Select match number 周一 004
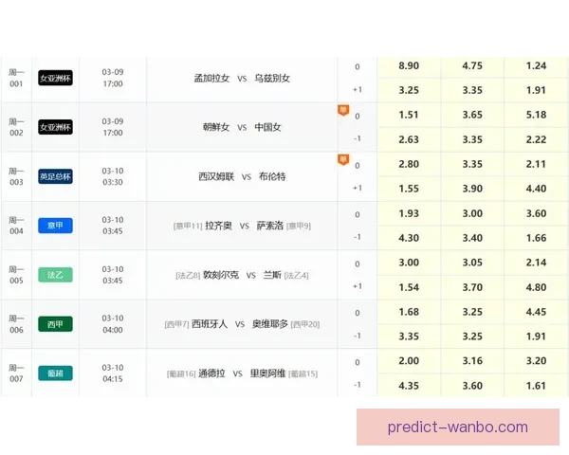This screenshot has width=569, height=455. (16, 226)
